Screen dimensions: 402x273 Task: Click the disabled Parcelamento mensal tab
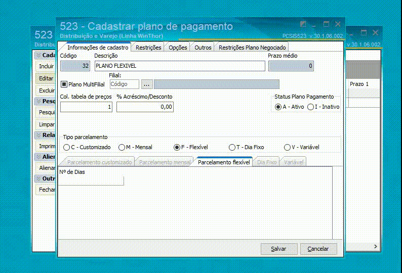pyautogui.click(x=165, y=162)
